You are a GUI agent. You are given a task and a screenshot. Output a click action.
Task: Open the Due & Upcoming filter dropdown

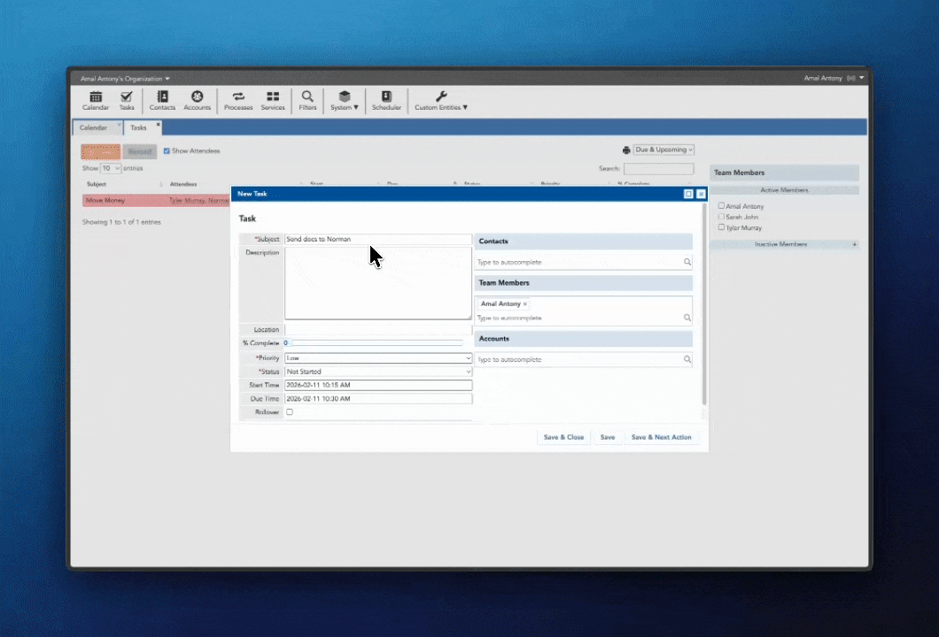[664, 150]
